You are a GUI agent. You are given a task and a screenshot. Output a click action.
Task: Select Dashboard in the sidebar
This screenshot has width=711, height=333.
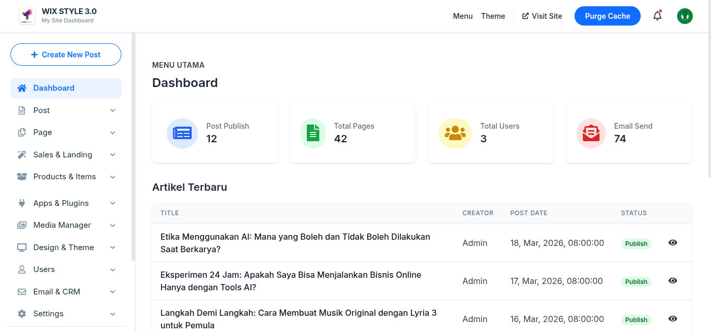[66, 88]
